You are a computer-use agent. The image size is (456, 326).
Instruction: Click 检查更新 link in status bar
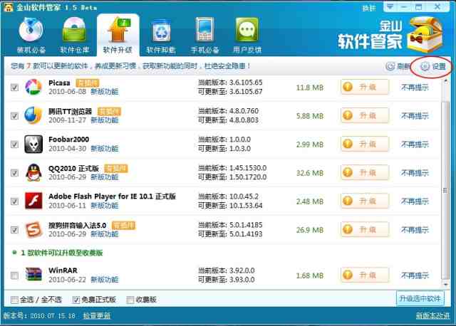click(97, 315)
